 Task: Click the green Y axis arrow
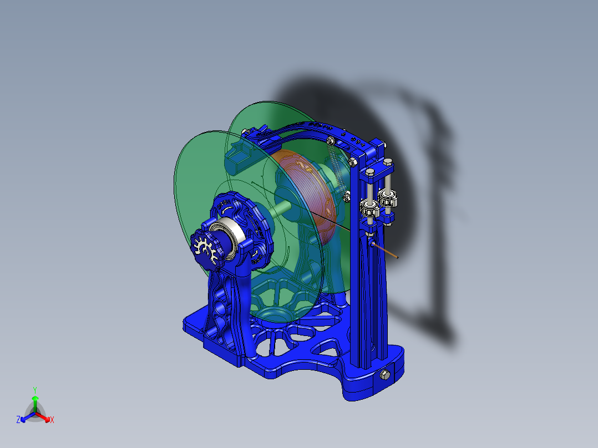[35, 398]
